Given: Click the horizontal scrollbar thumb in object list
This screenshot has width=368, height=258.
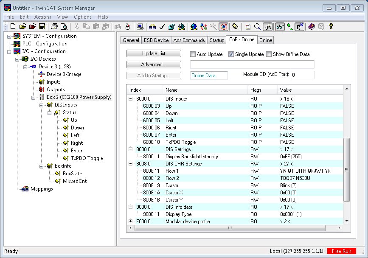Looking at the screenshot, I should pos(230,228).
